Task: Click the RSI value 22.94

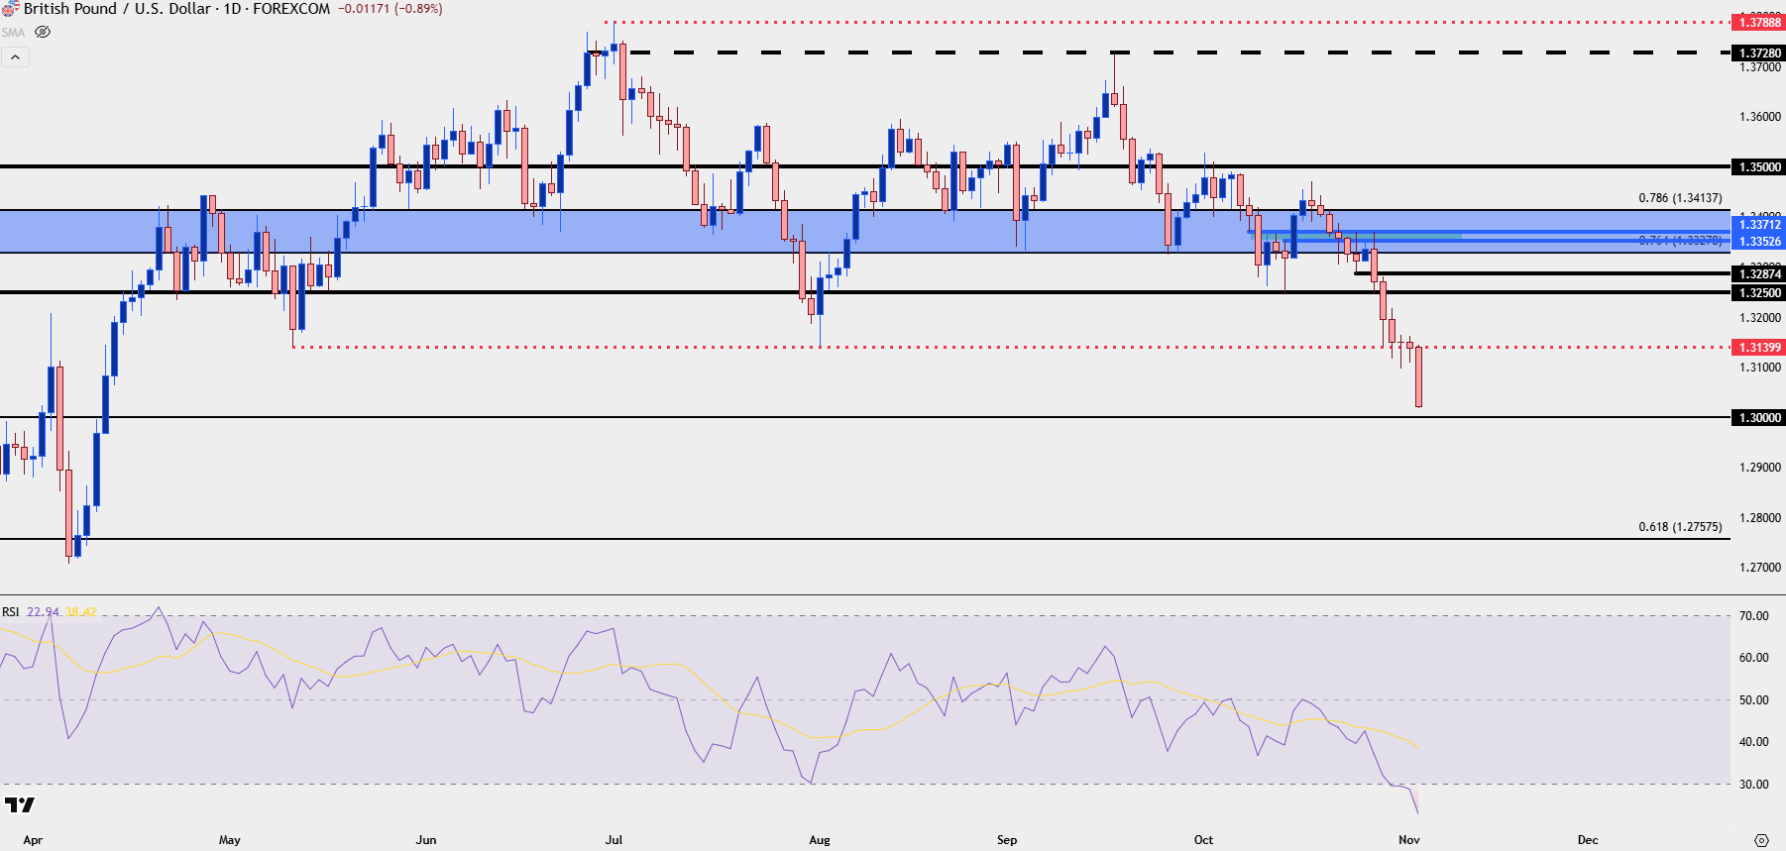Action: [x=43, y=611]
